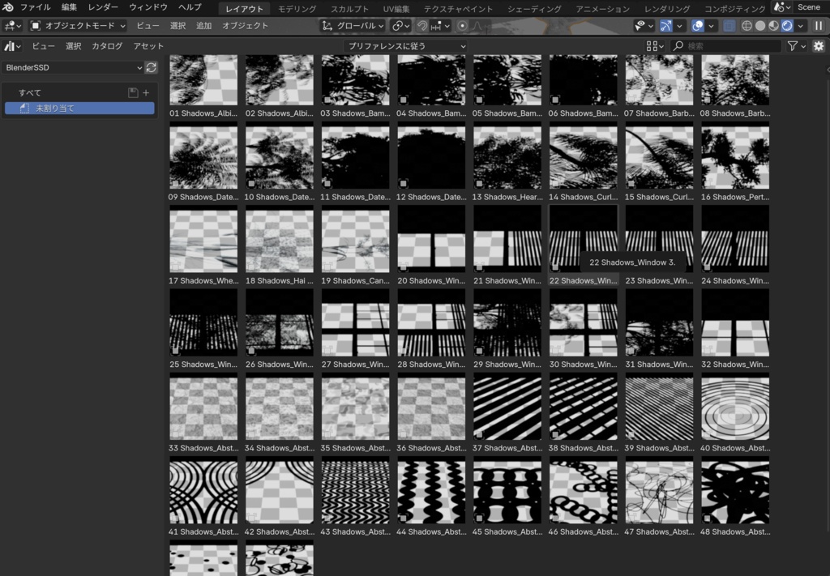Viewport: 830px width, 576px height.
Task: Select the Material Preview shading mode
Action: click(x=773, y=26)
